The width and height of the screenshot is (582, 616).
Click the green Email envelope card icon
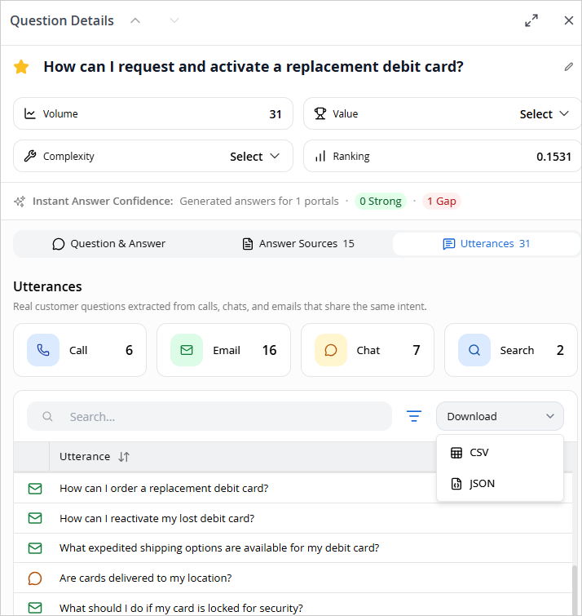pyautogui.click(x=187, y=350)
